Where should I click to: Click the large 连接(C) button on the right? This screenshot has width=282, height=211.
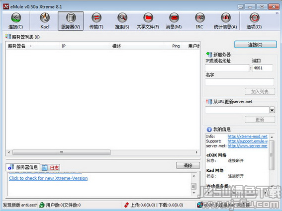(255, 45)
